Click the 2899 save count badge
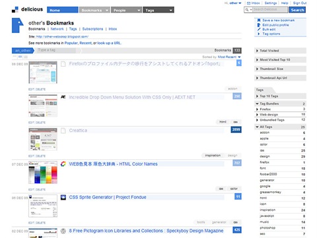 click(x=236, y=130)
